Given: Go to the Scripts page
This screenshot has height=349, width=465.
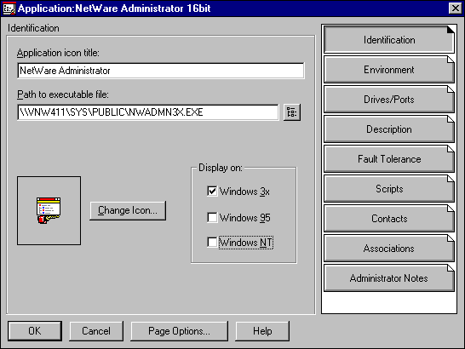Looking at the screenshot, I should [389, 189].
